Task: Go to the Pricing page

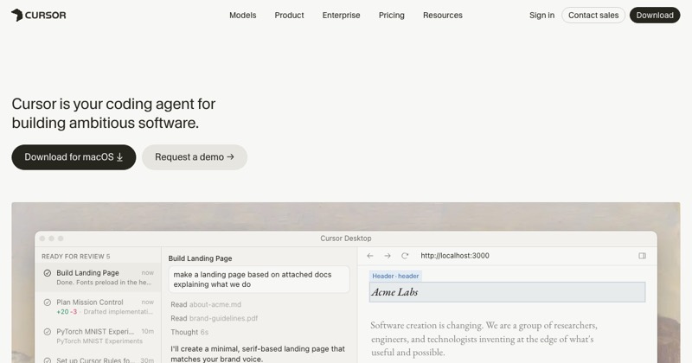Action: point(392,15)
